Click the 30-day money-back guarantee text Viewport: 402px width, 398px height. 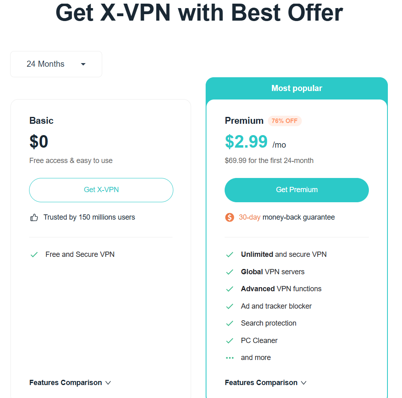(x=286, y=217)
